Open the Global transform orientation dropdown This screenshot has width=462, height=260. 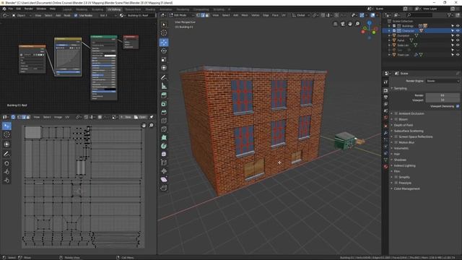[301, 15]
